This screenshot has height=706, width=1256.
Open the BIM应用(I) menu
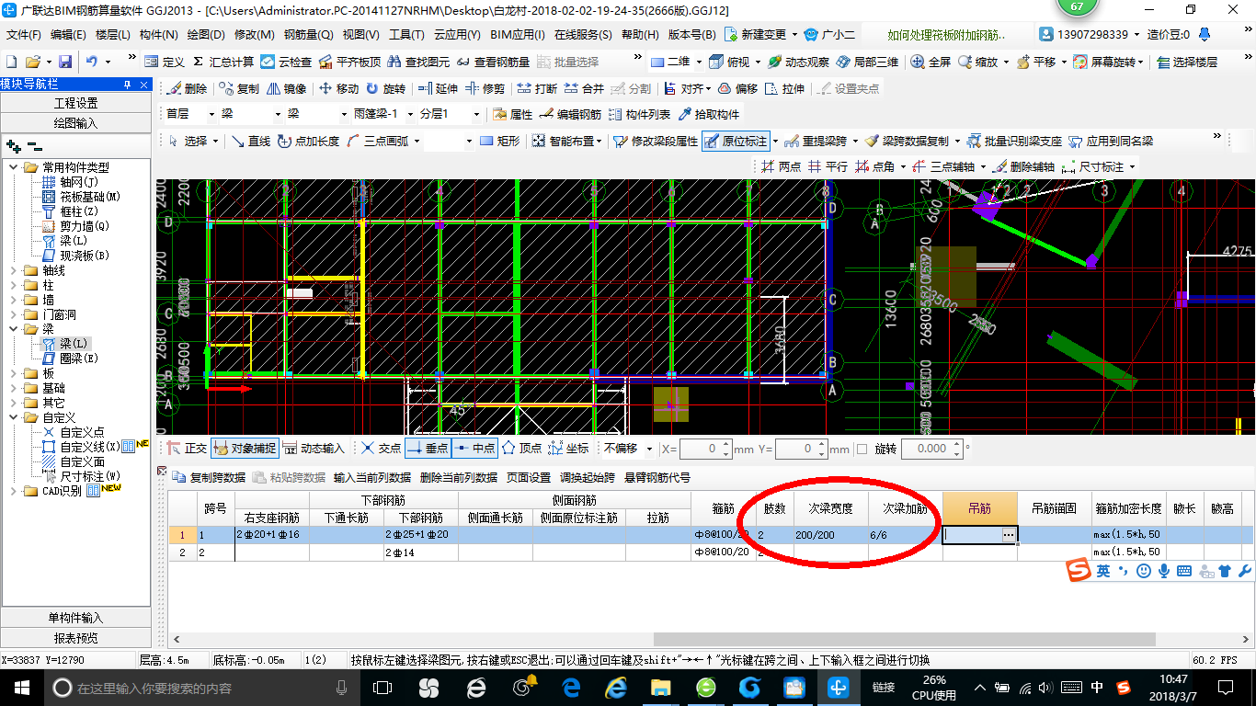pyautogui.click(x=517, y=35)
